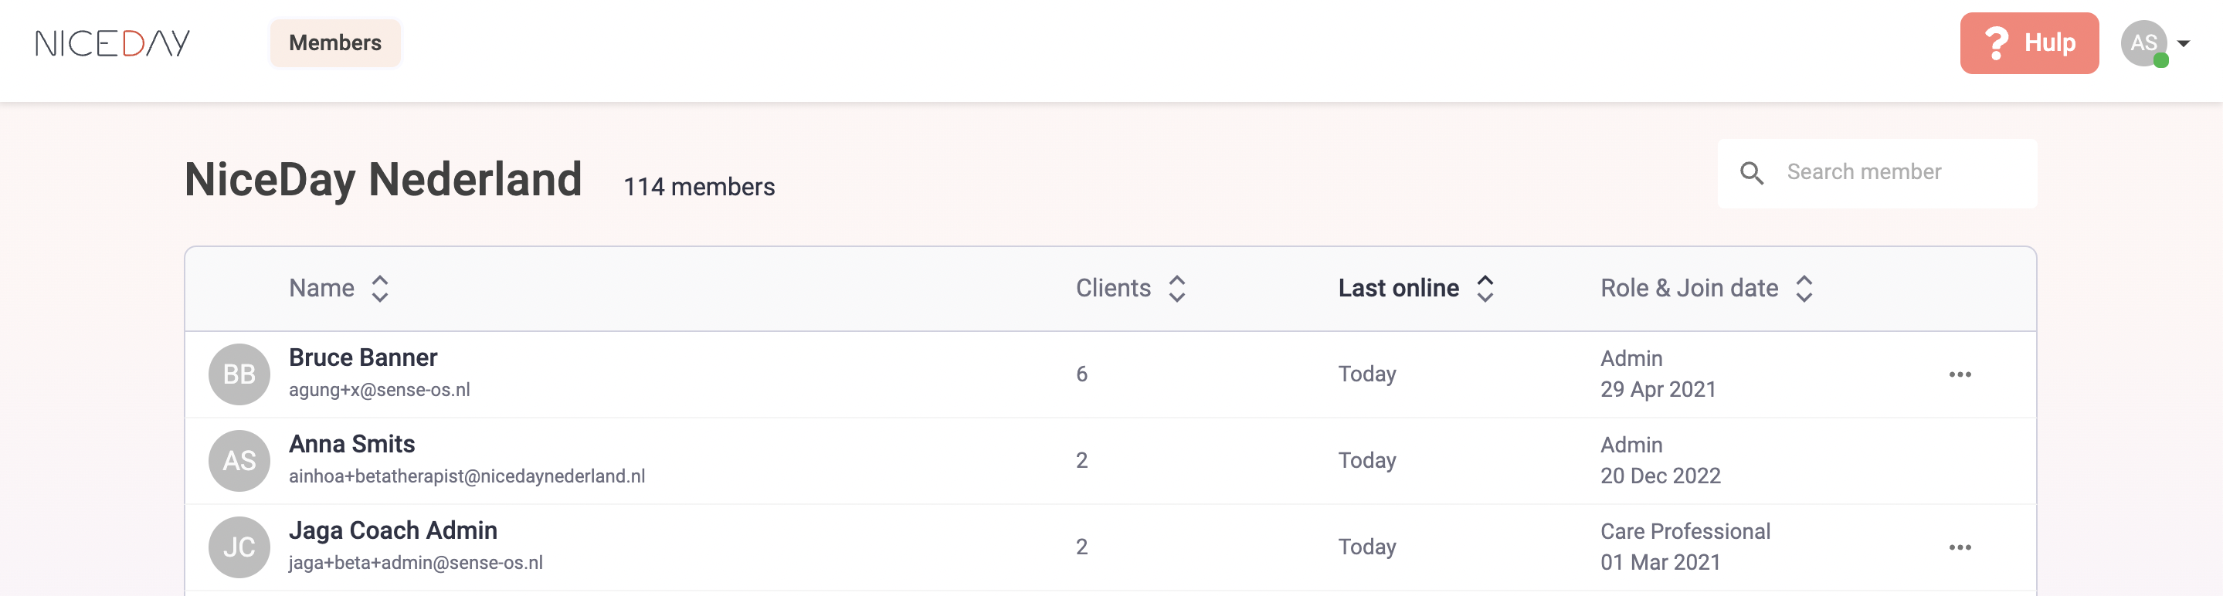Click the Hulp help button

[2029, 43]
